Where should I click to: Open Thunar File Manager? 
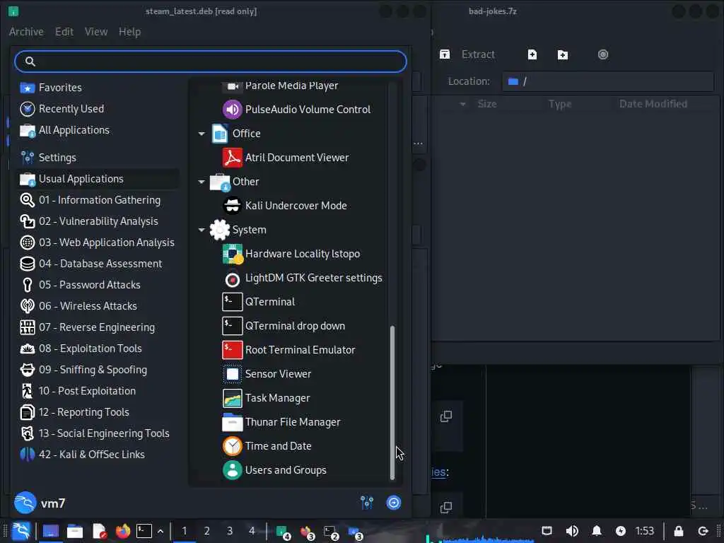pos(281,421)
